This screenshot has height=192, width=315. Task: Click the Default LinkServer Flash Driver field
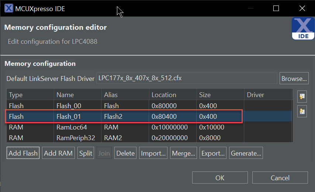(x=186, y=78)
